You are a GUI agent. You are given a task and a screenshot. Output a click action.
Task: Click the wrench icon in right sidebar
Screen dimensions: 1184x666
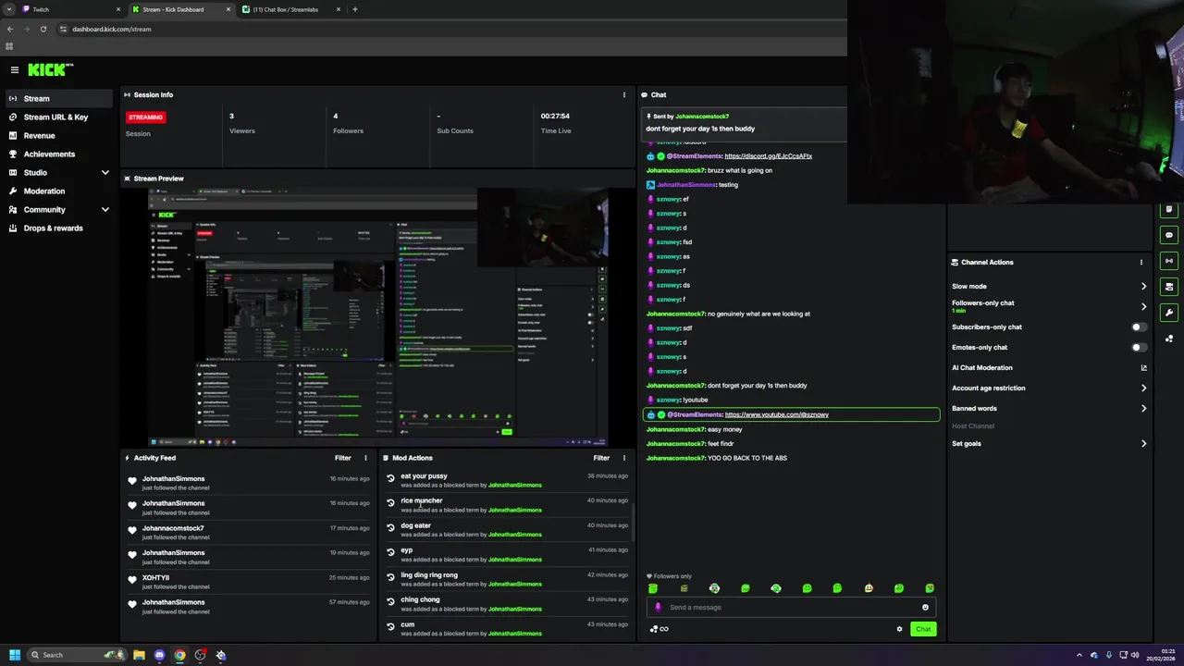point(1169,313)
